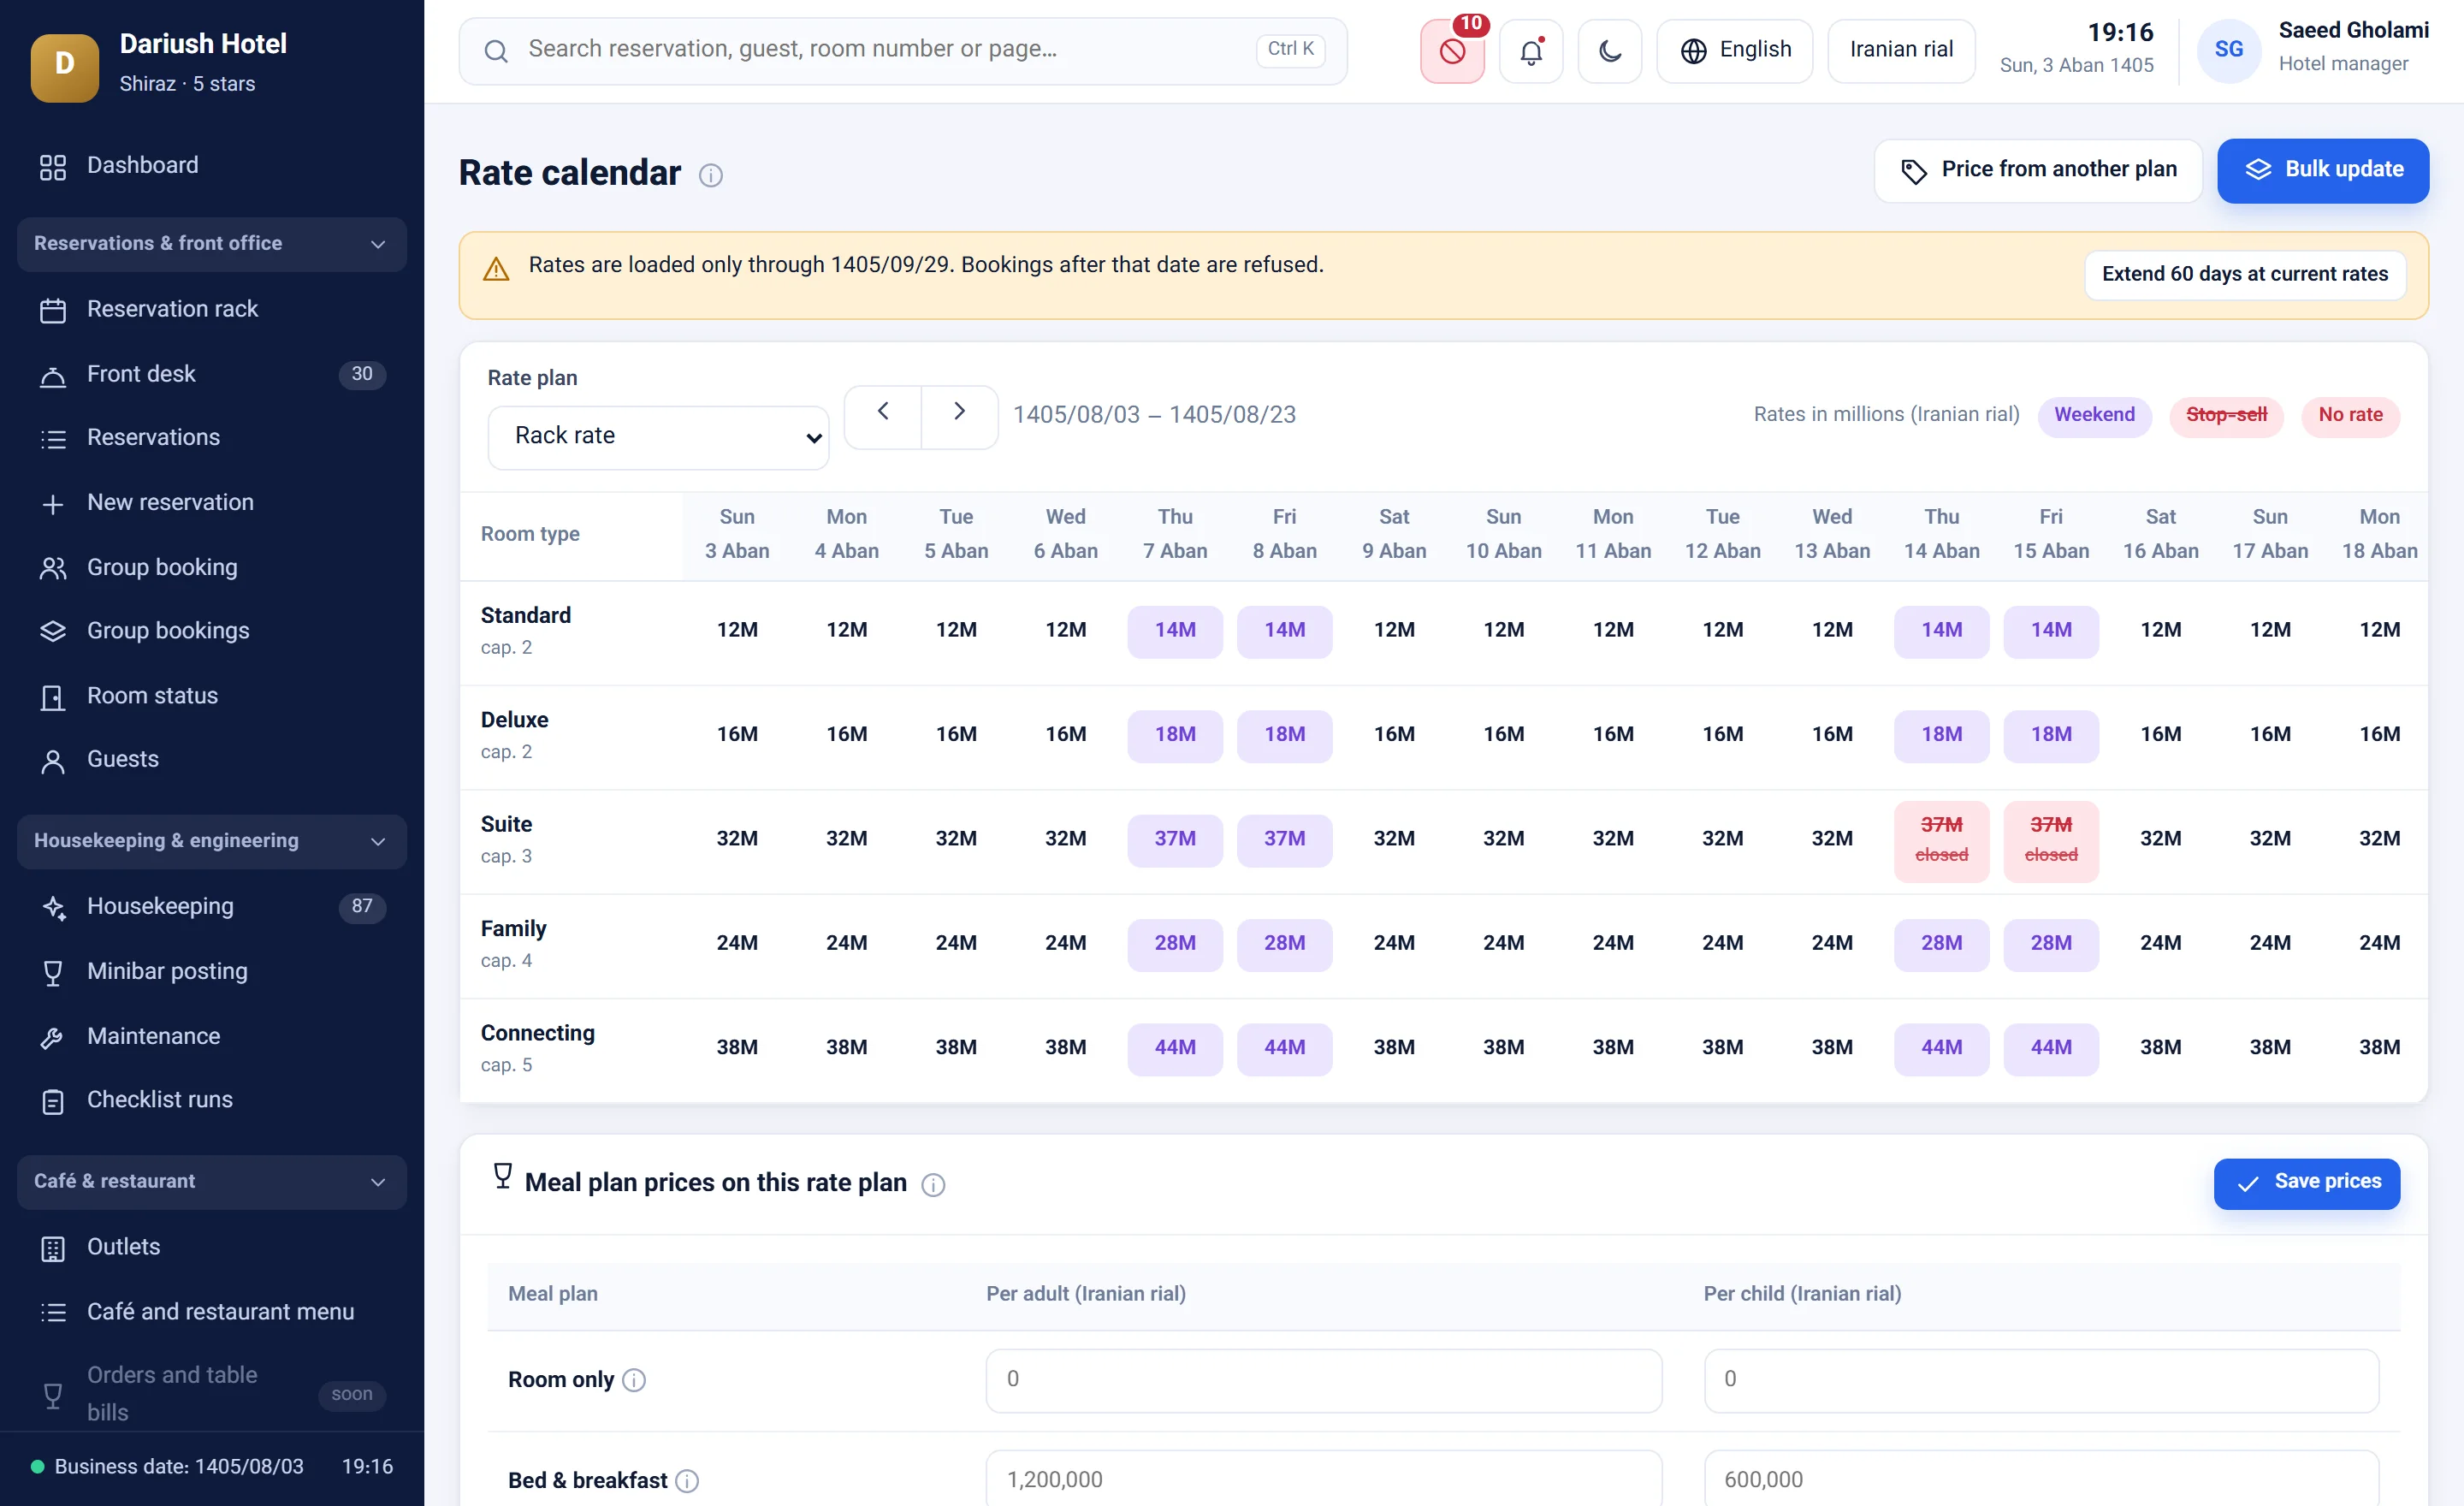Open Group booking page

click(212, 568)
